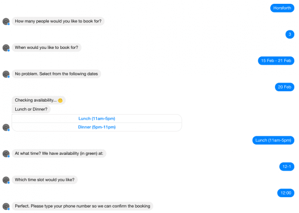This screenshot has height=213, width=299.
Task: Select the sent 'Lunch (11am-5pm)' blue bubble
Action: 273,140
